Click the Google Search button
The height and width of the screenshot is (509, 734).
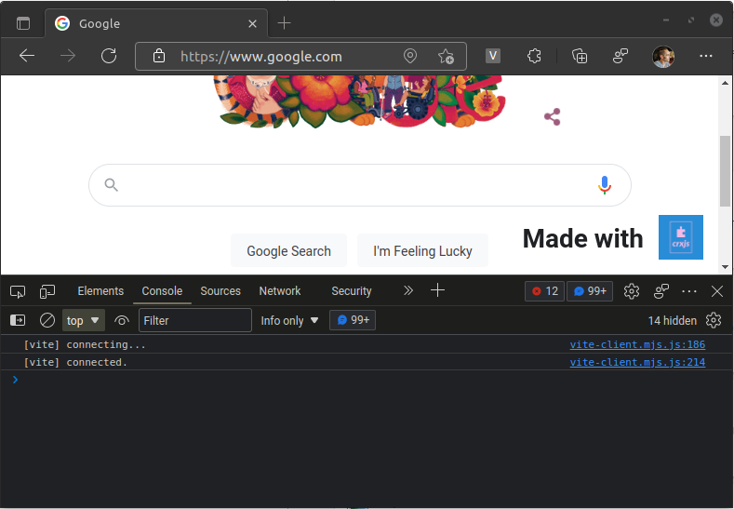(288, 251)
